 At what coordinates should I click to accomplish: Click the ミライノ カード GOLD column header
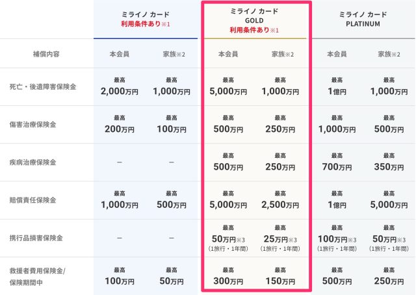[x=255, y=16]
